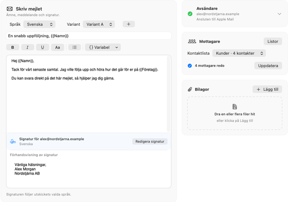Click the signature icon next to Signatur för
Viewport: 288px width, 202px height.
click(13, 142)
